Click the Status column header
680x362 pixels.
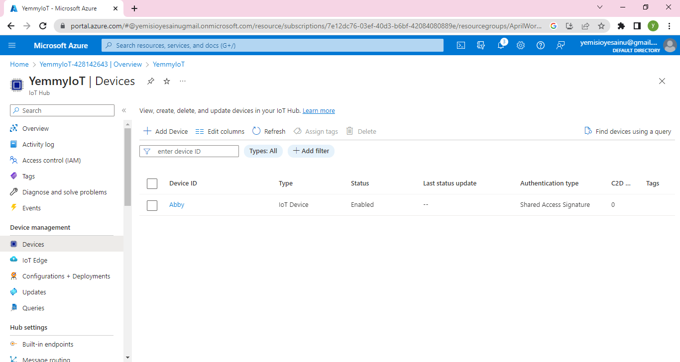360,183
